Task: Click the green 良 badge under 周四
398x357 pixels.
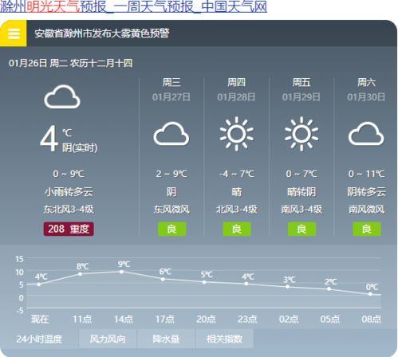Action: 237,229
